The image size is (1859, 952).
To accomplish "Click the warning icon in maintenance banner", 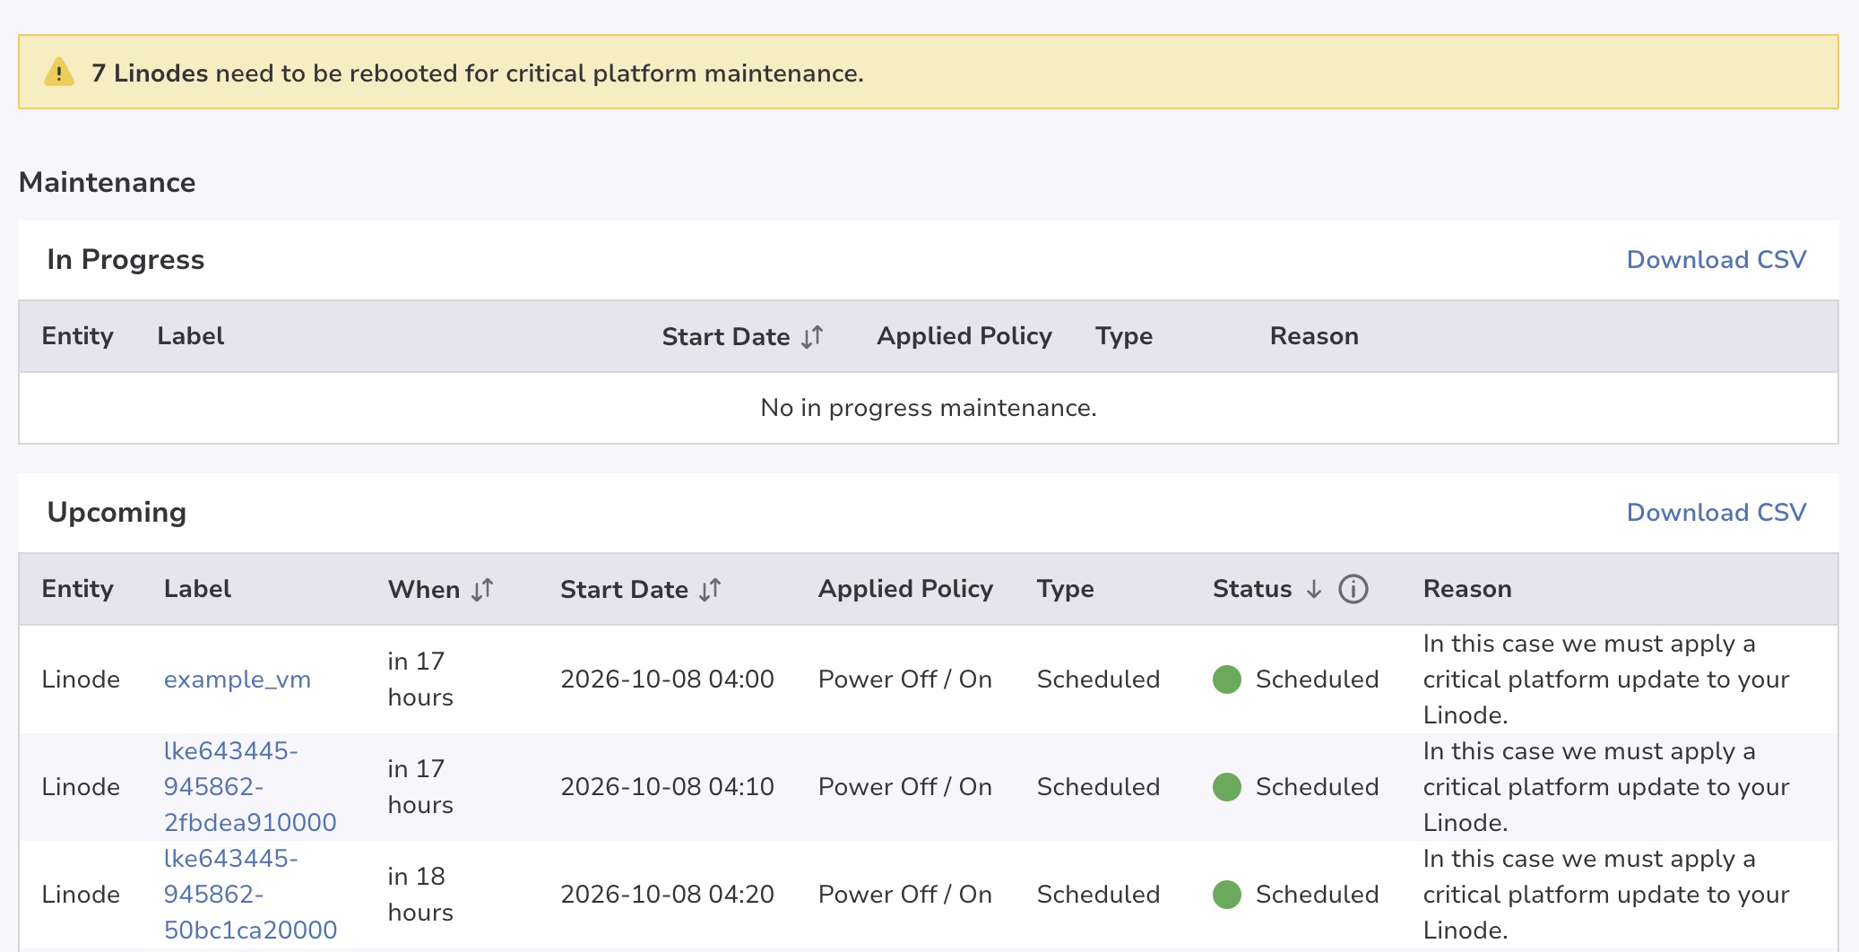I will pyautogui.click(x=59, y=72).
